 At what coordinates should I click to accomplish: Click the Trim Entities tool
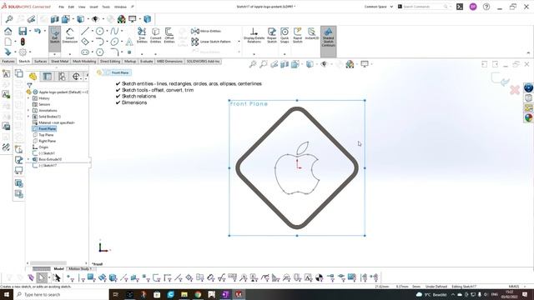point(142,35)
